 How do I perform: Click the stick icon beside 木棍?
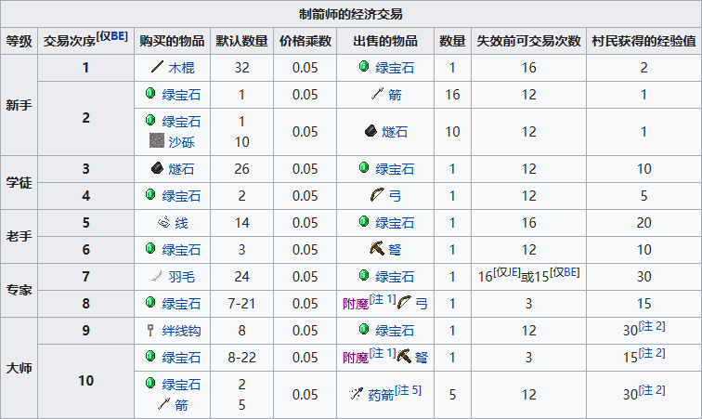pyautogui.click(x=156, y=68)
